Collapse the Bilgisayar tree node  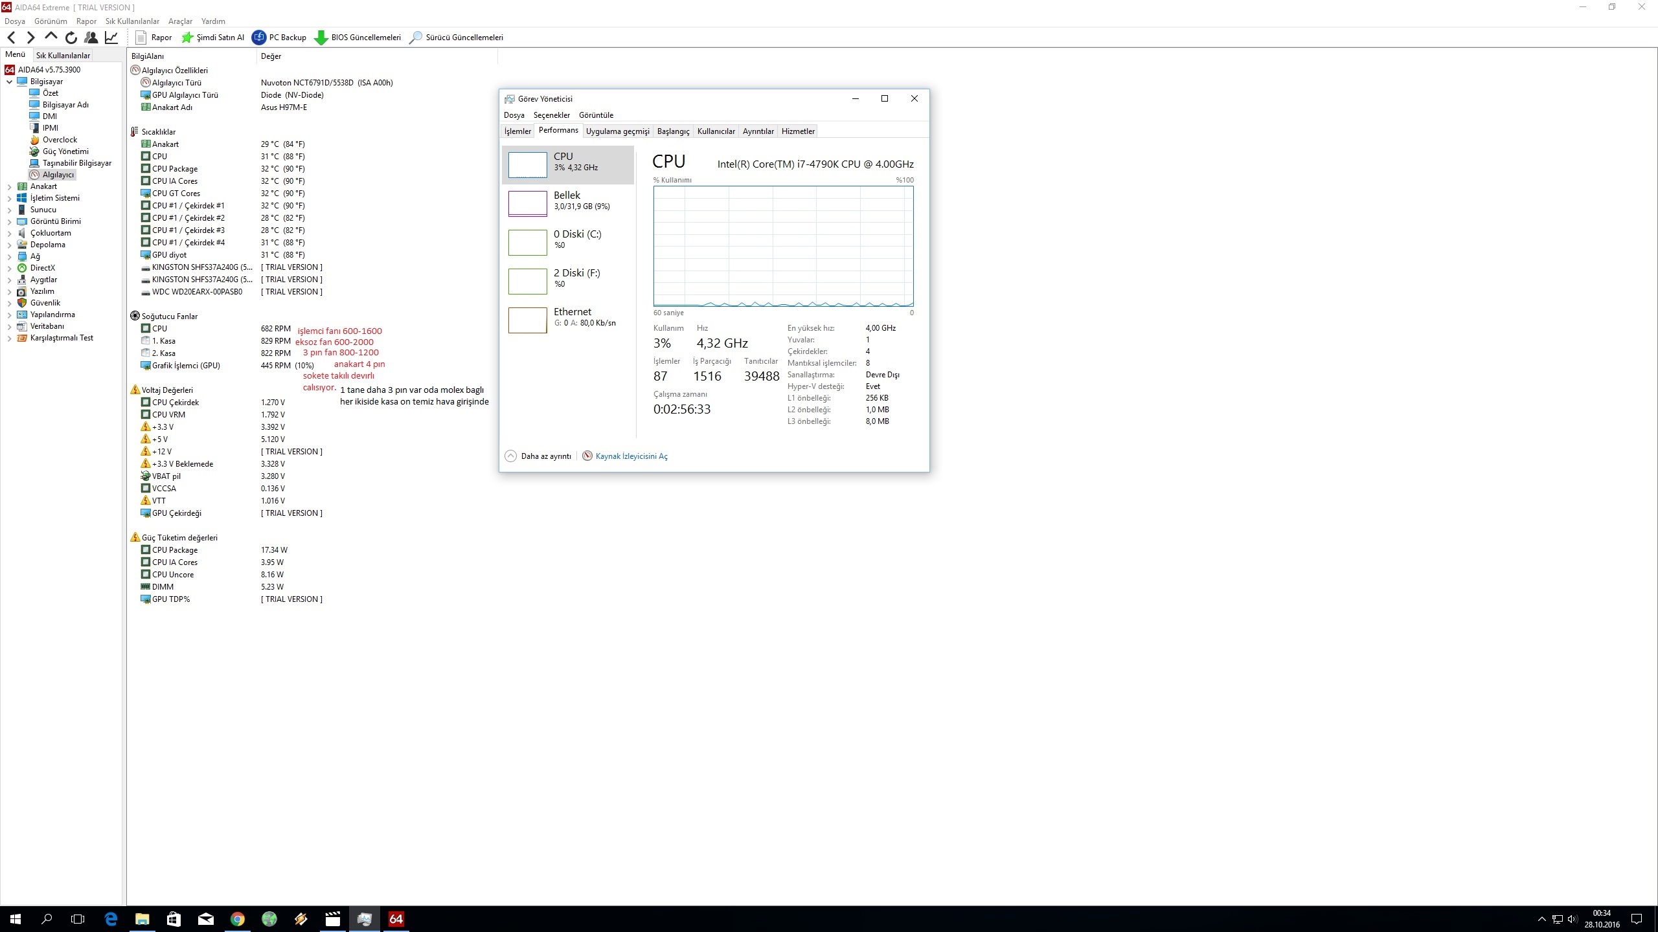pyautogui.click(x=10, y=82)
